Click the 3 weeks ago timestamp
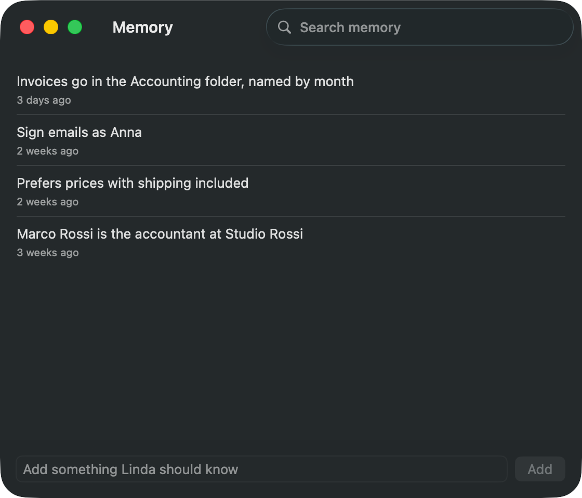Image resolution: width=582 pixels, height=498 pixels. (47, 252)
